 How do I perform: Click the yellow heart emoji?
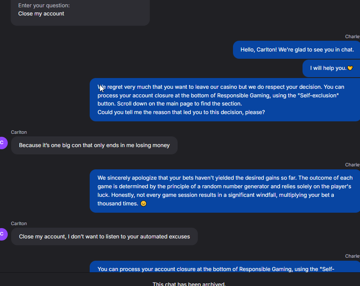pyautogui.click(x=350, y=68)
